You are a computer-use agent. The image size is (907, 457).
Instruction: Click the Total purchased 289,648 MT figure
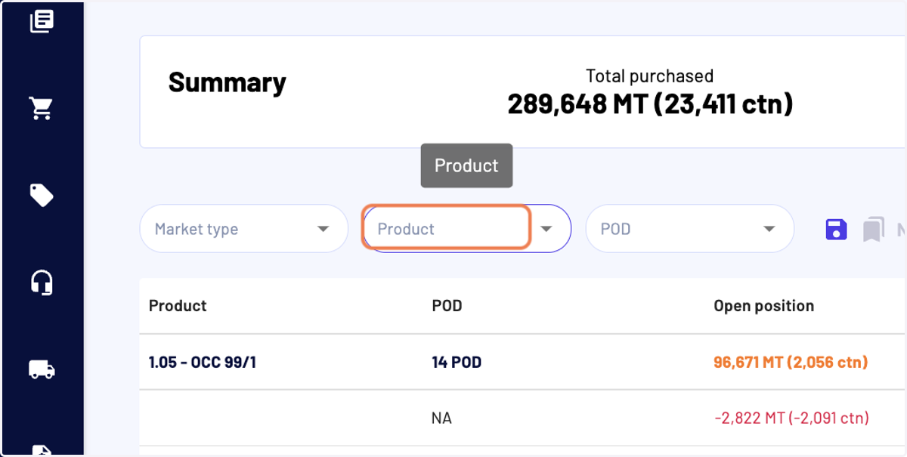(x=650, y=103)
